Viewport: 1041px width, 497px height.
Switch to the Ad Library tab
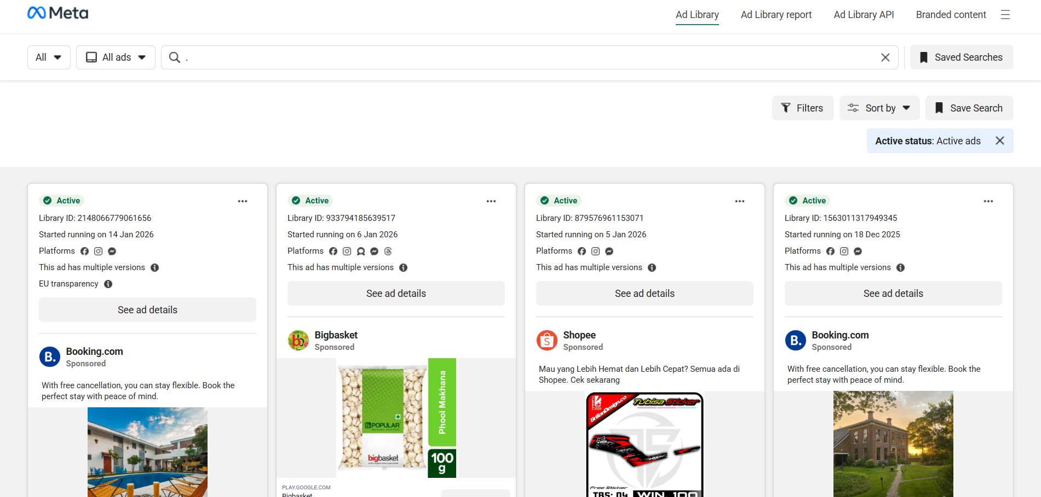coord(697,15)
